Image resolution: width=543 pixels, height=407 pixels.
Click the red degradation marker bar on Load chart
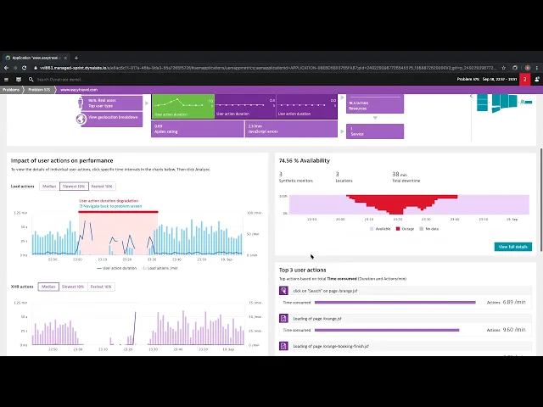pyautogui.click(x=118, y=212)
